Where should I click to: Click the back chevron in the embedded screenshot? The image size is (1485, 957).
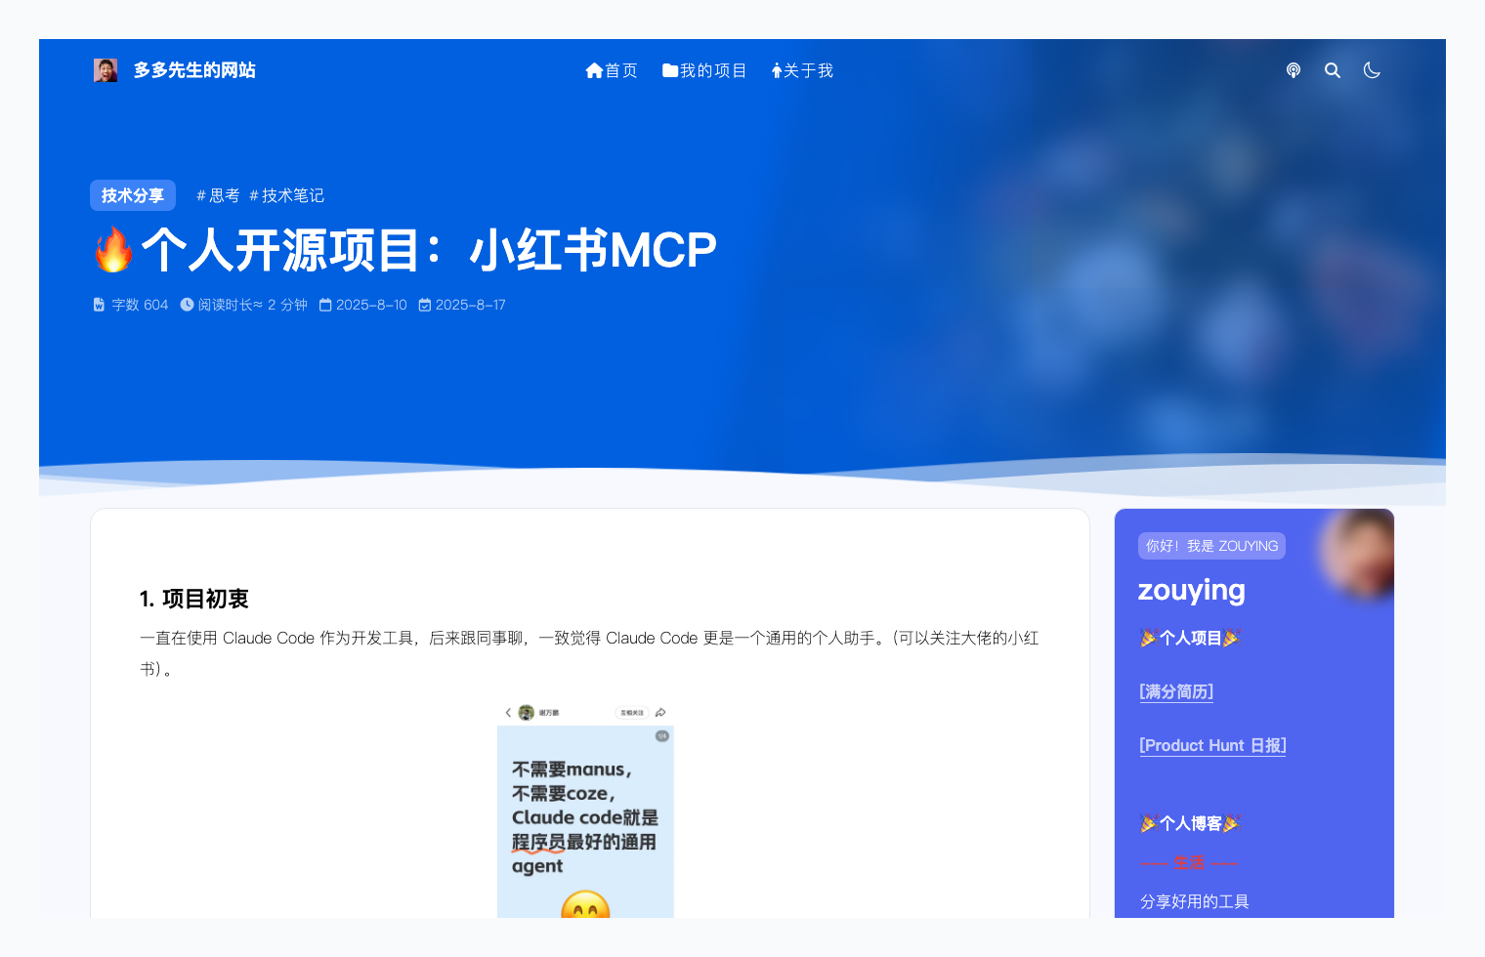pos(508,713)
